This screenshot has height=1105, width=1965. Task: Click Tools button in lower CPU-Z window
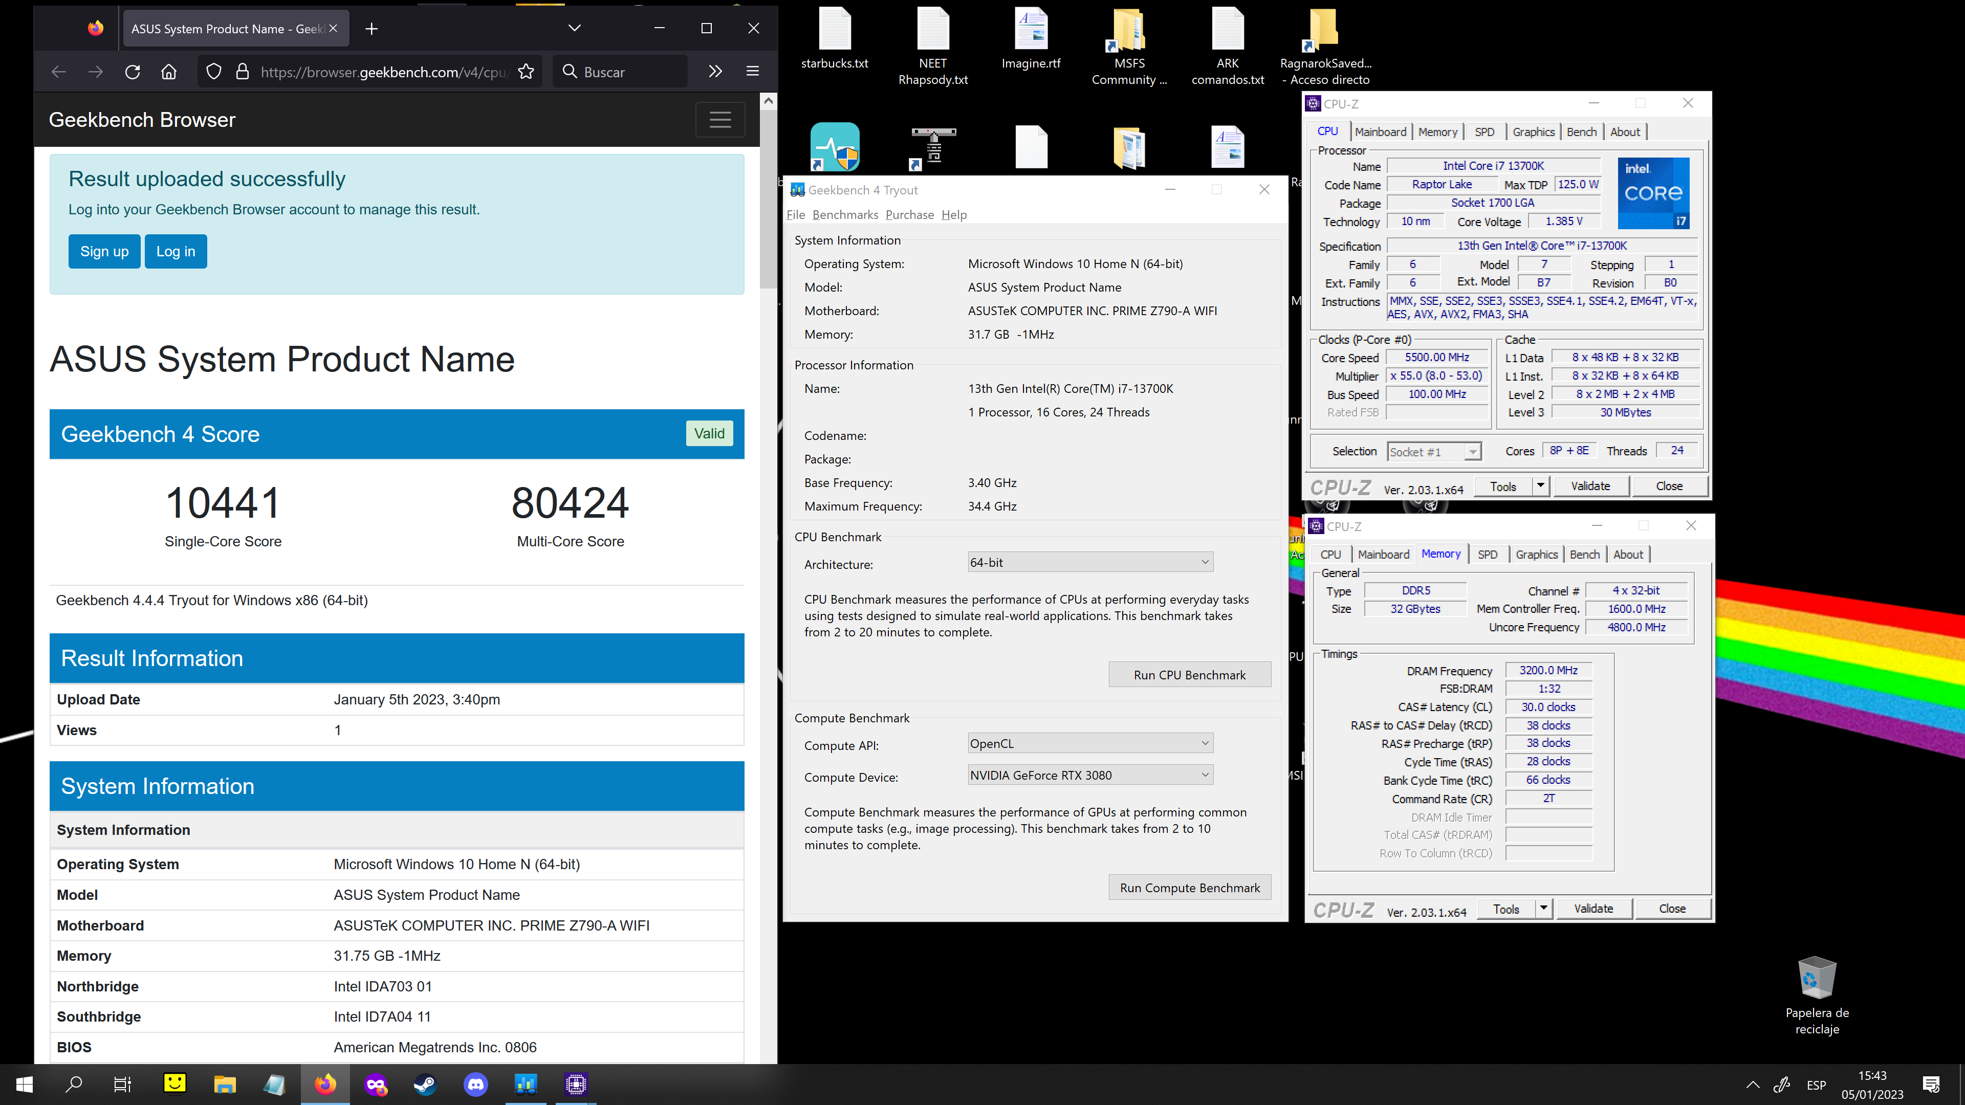coord(1506,908)
